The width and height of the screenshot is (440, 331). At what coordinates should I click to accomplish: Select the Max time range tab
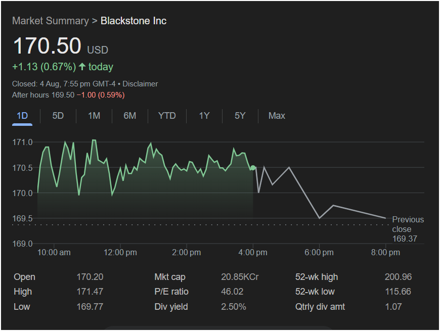277,116
